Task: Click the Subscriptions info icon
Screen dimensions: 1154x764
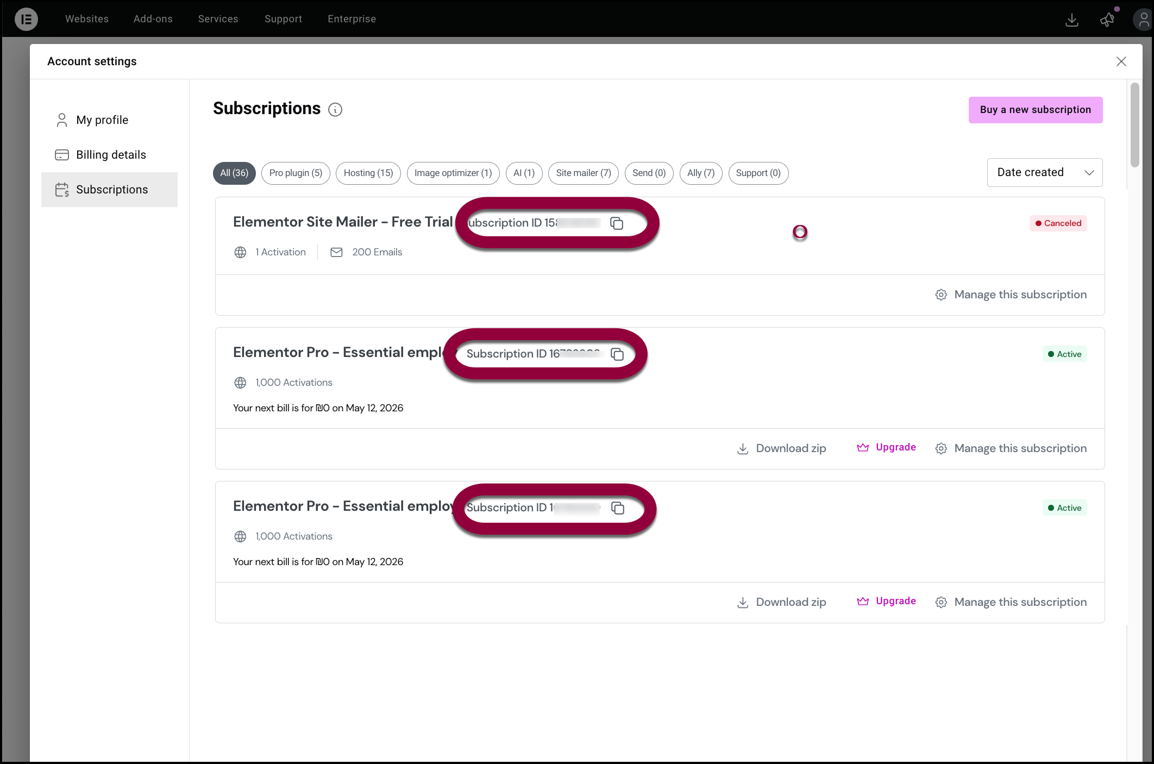Action: (x=335, y=110)
